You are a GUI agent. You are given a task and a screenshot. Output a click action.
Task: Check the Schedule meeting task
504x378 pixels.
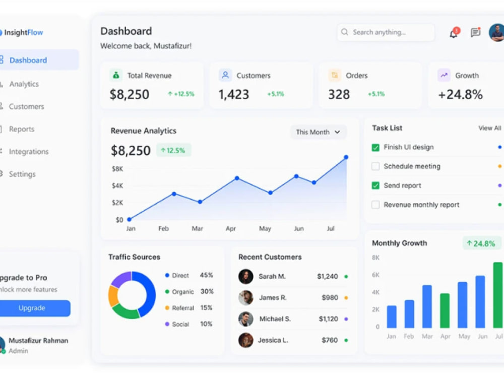pyautogui.click(x=375, y=166)
